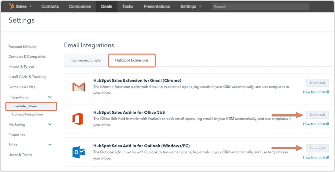Open the Tasks menu item
This screenshot has height=172, width=335.
[x=128, y=7]
